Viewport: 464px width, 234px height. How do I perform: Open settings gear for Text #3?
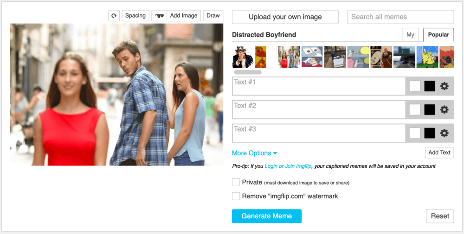coord(444,133)
